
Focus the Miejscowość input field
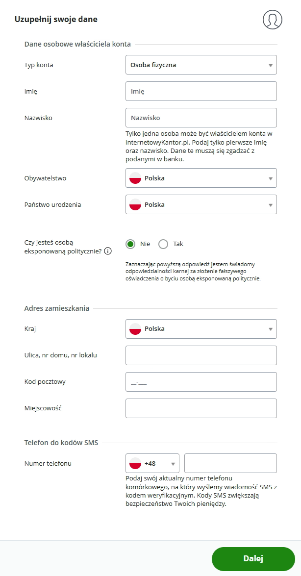click(201, 408)
